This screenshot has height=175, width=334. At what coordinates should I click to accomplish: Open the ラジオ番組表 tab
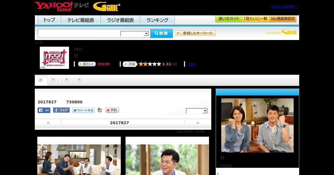click(120, 20)
